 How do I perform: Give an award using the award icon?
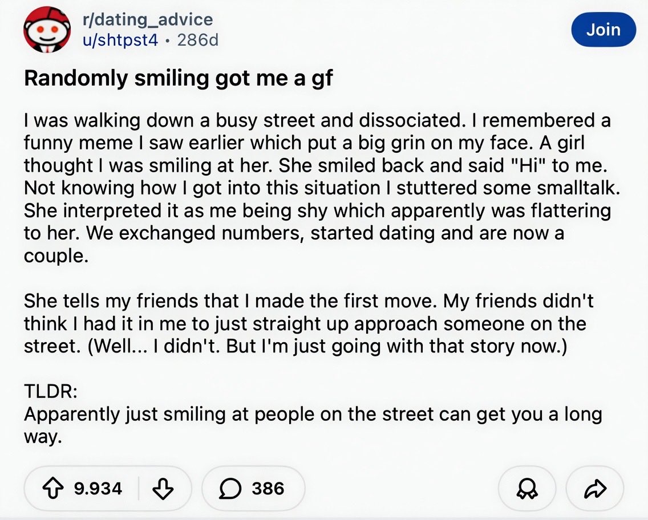point(528,489)
